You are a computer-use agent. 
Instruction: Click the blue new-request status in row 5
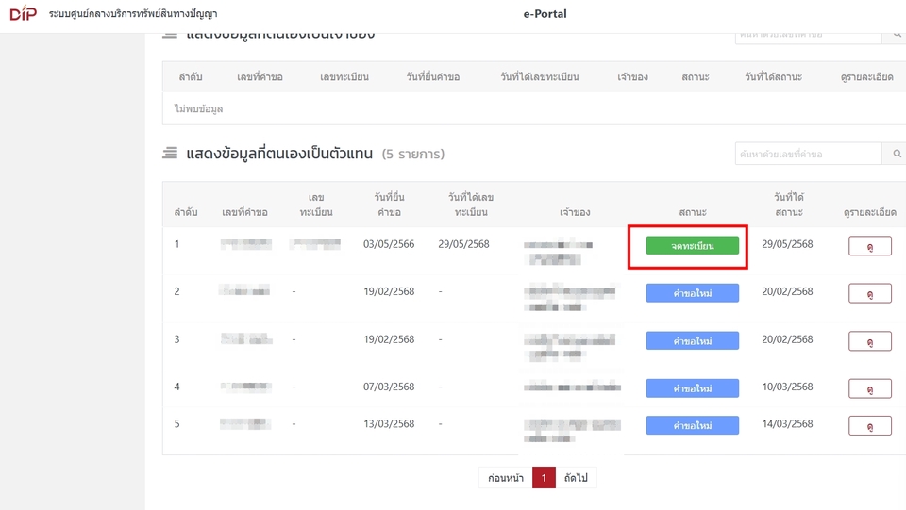point(692,425)
